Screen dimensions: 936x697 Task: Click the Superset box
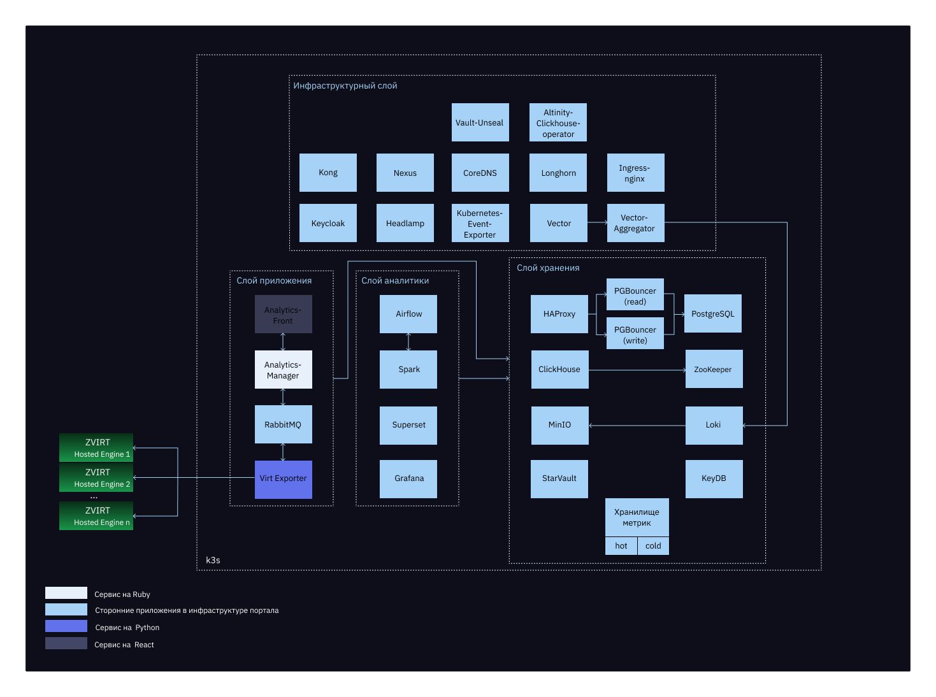click(x=408, y=425)
